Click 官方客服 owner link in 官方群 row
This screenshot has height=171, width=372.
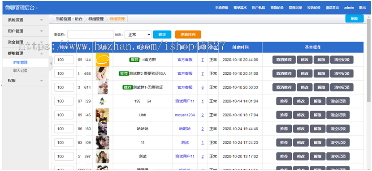point(185,60)
